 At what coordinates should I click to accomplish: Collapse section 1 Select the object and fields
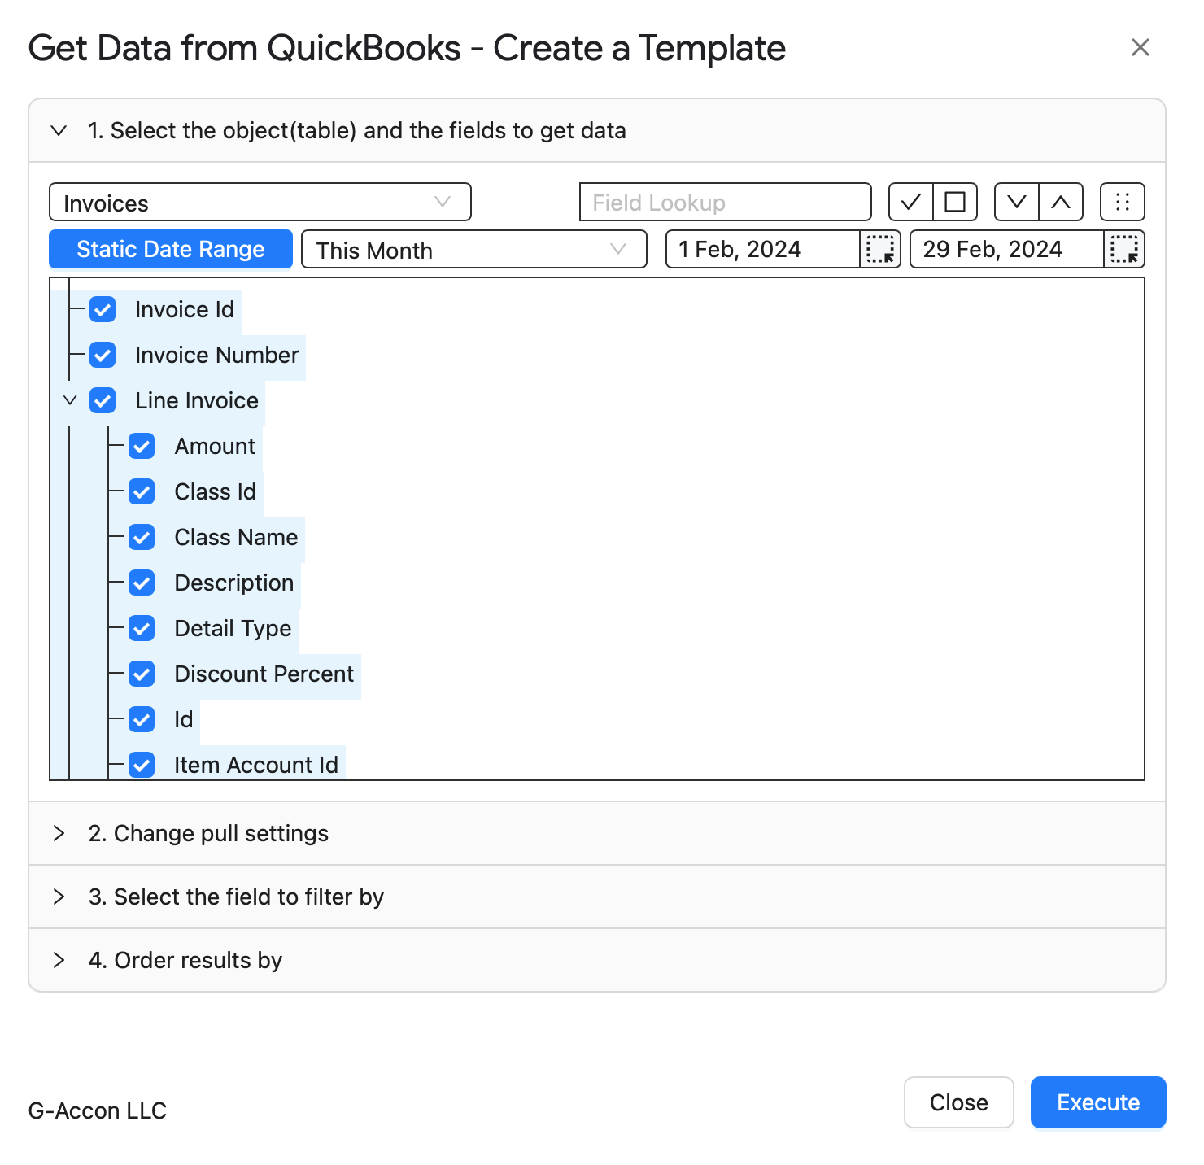coord(597,131)
